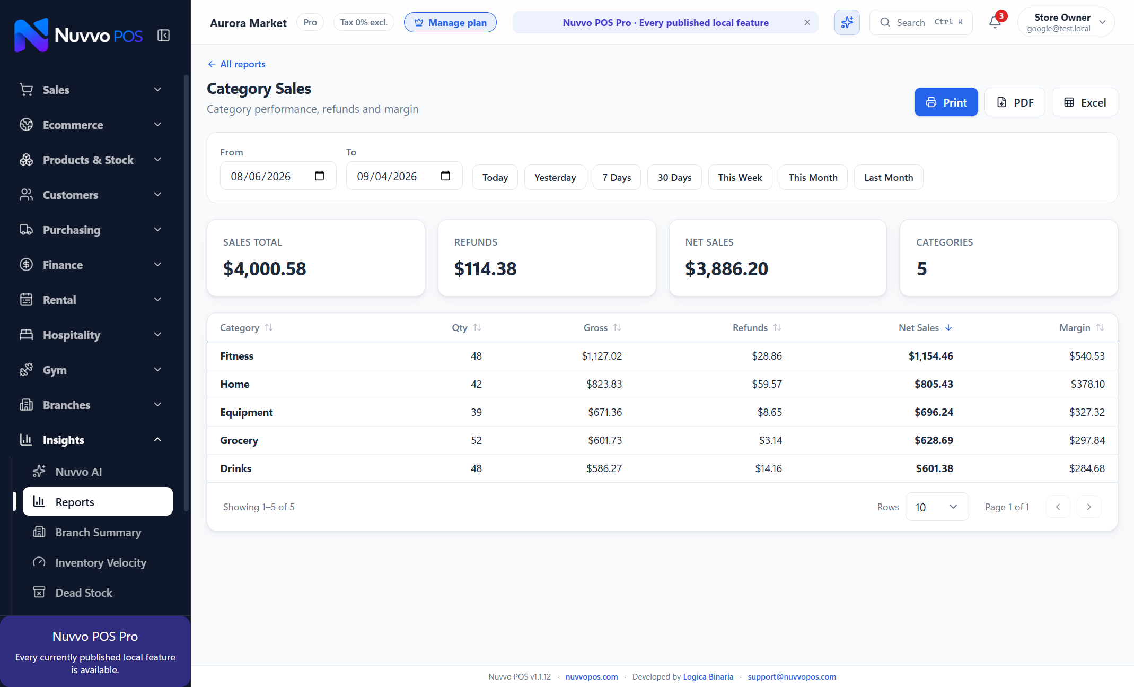Open notifications bell with 3 badge
The image size is (1134, 687).
pos(995,22)
